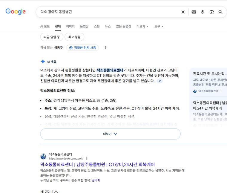The height and width of the screenshot is (193, 227).
Task: Open the 동영상 tab
Action: [x=84, y=26]
